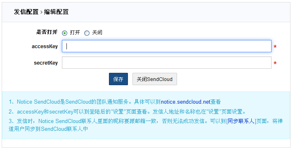Click the 关闭SendCloud button
Image resolution: width=293 pixels, height=151 pixels.
154,79
